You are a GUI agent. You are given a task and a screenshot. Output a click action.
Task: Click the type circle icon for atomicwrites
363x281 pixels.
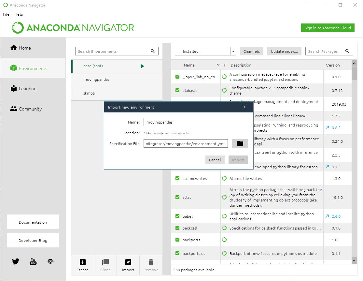[x=224, y=178]
